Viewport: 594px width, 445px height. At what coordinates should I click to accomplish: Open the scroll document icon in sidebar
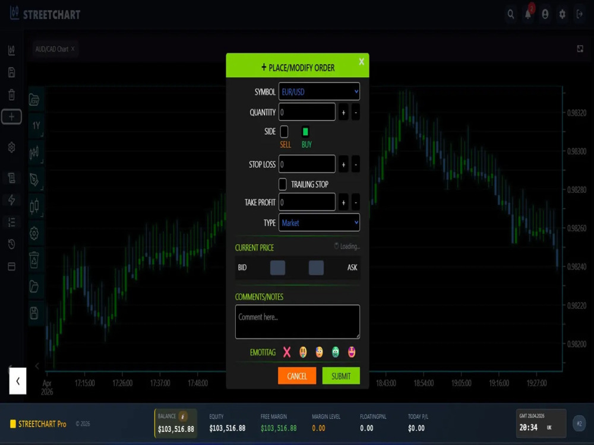[x=12, y=177]
